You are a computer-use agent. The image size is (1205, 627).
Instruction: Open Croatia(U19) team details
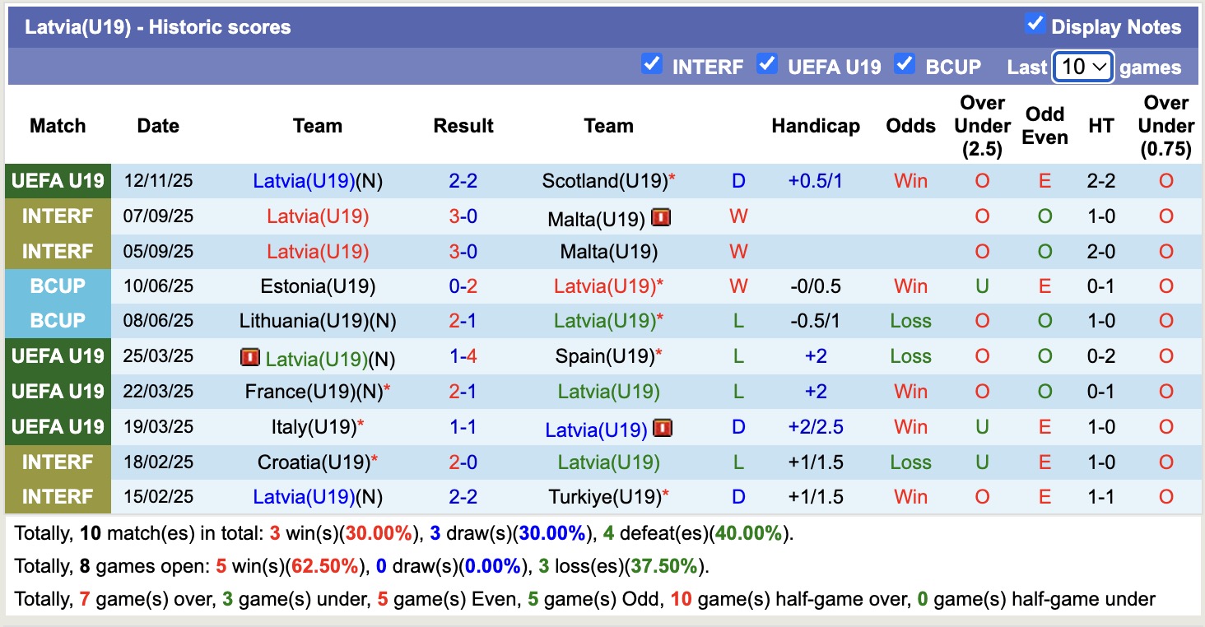(x=313, y=462)
